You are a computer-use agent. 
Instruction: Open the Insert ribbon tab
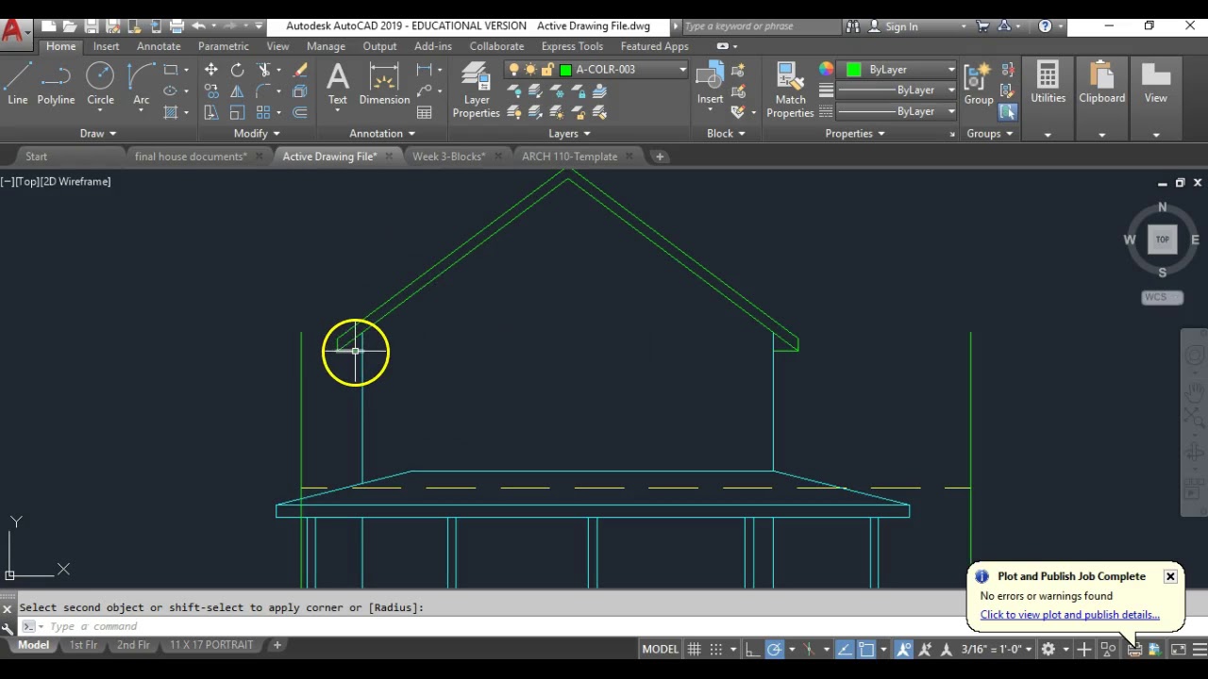pyautogui.click(x=106, y=46)
